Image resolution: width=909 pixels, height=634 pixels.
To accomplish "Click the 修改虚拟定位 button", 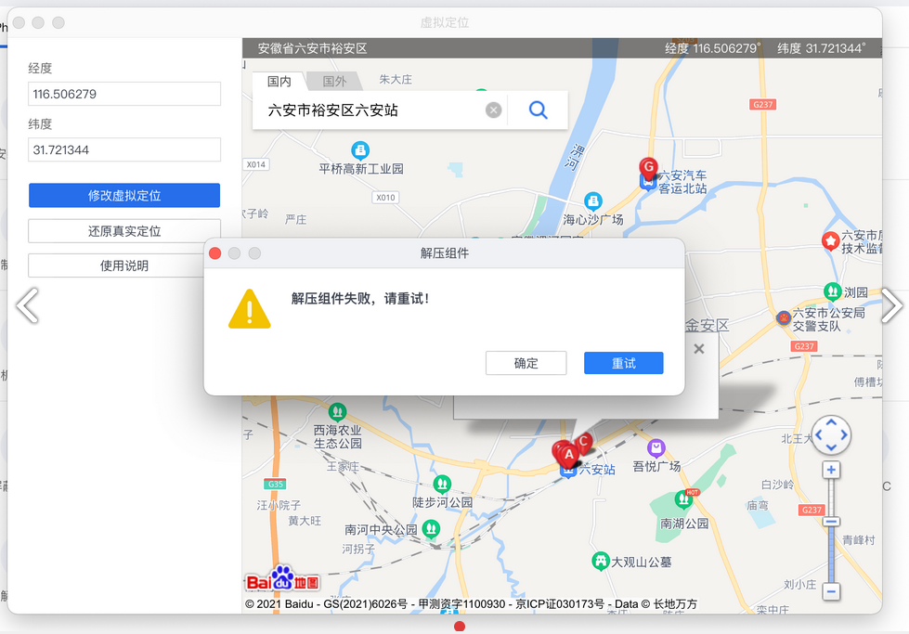I will 124,196.
